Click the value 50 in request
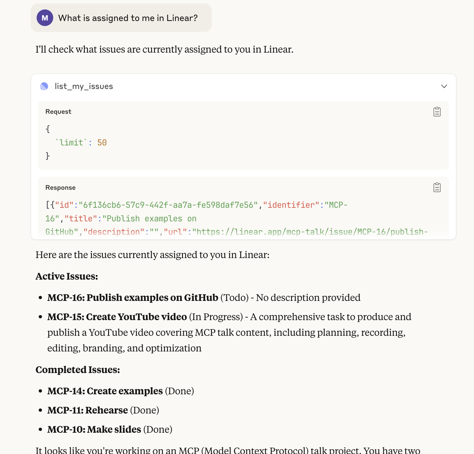474x454 pixels. [x=102, y=142]
